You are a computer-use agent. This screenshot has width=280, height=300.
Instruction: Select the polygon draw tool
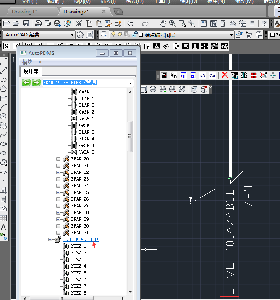(4, 88)
